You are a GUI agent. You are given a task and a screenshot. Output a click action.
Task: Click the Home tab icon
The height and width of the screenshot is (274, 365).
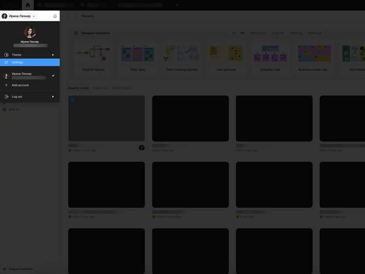[28, 5]
